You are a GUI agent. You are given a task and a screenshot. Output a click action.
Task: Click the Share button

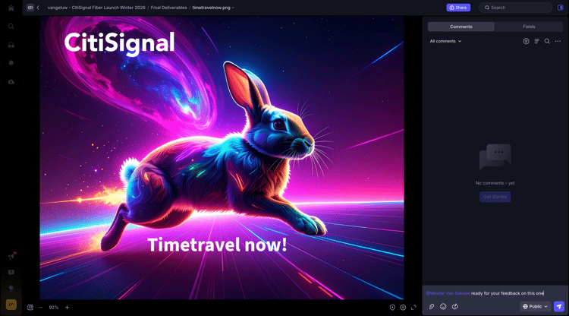[x=458, y=8]
